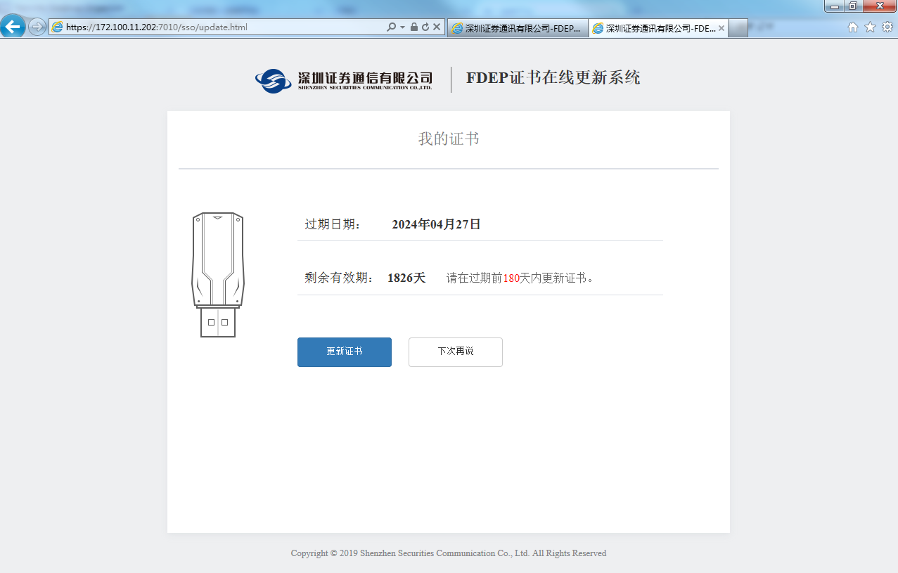Screen dimensions: 898x573
Task: Close the browser window
Action: pos(880,6)
